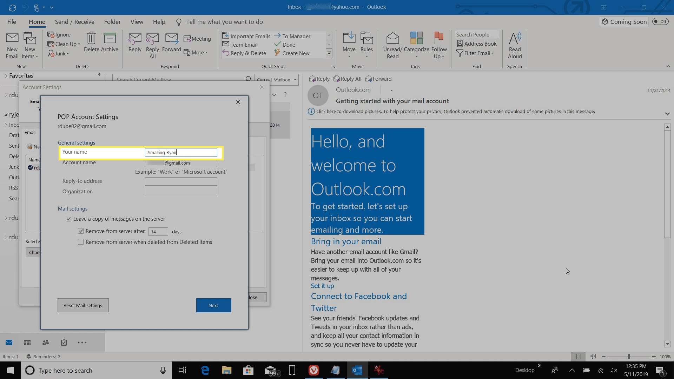Image resolution: width=674 pixels, height=379 pixels.
Task: Switch to the Folder tab
Action: click(112, 22)
